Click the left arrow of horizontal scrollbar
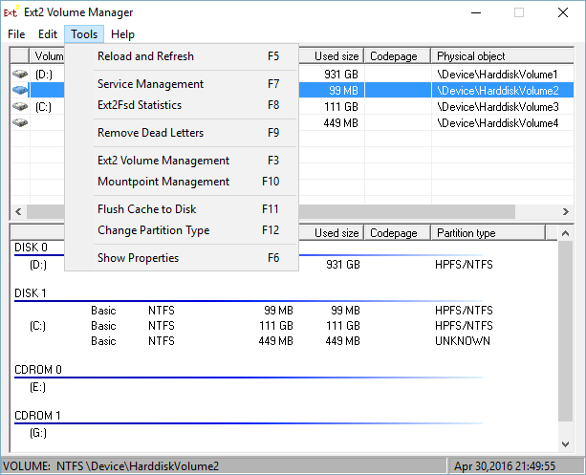Screen dimensions: 586x475 tap(18, 211)
